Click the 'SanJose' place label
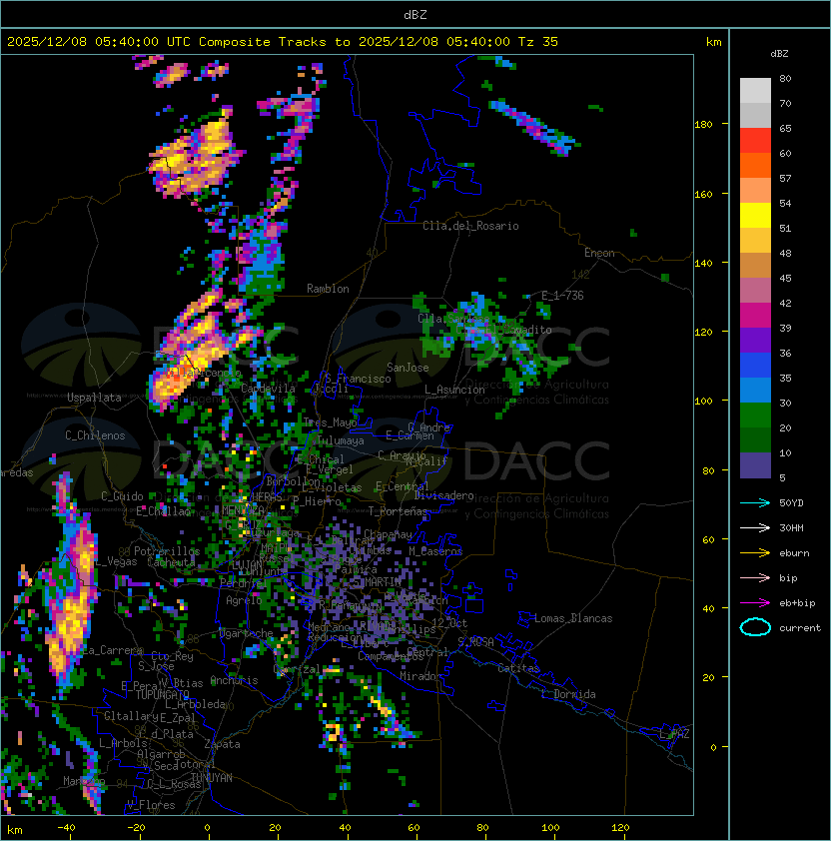The image size is (831, 841). (x=408, y=368)
